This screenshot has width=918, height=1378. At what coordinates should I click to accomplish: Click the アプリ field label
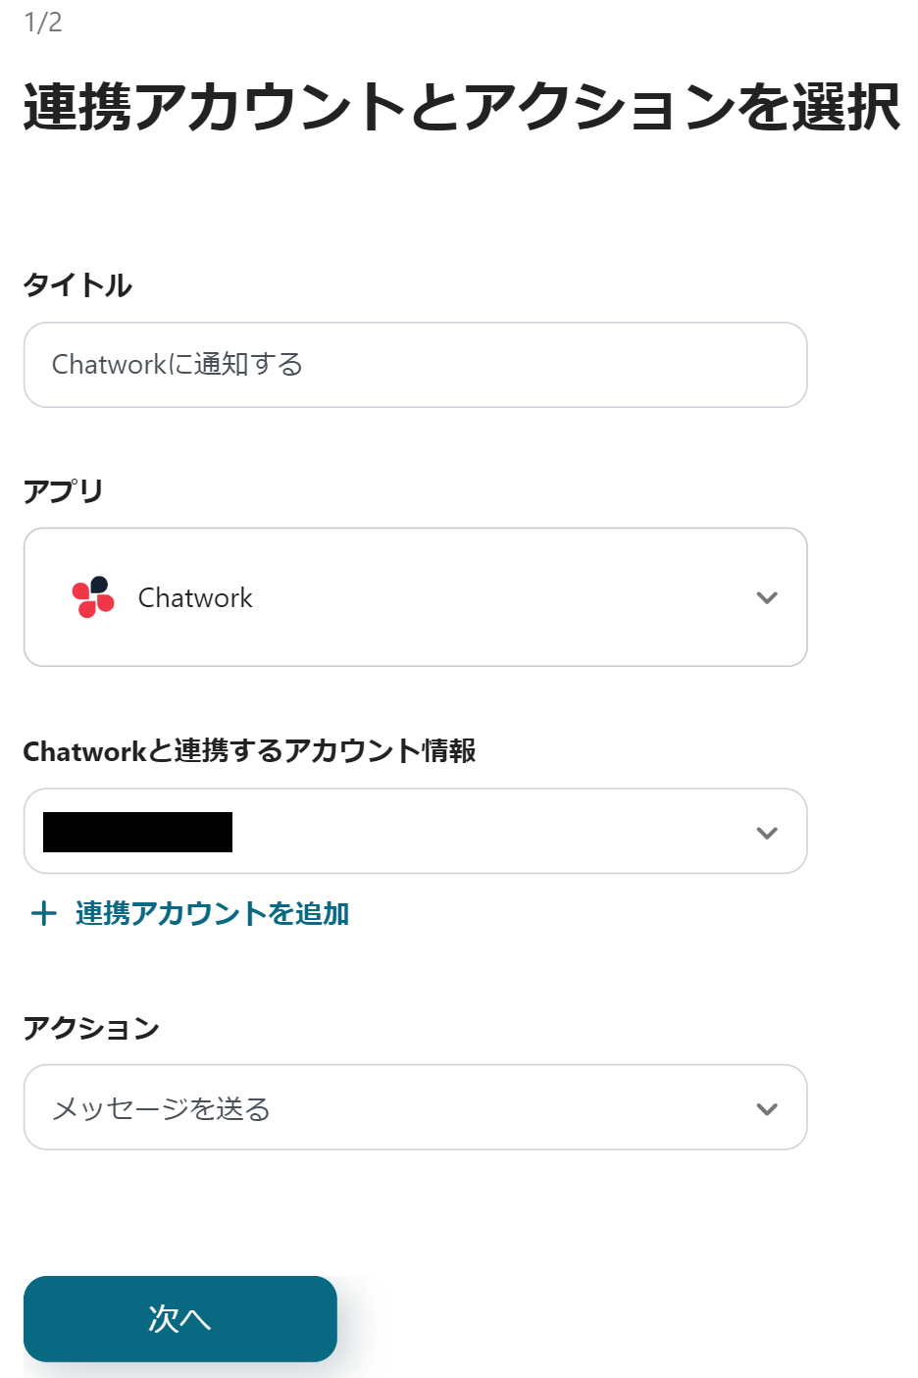(x=64, y=490)
